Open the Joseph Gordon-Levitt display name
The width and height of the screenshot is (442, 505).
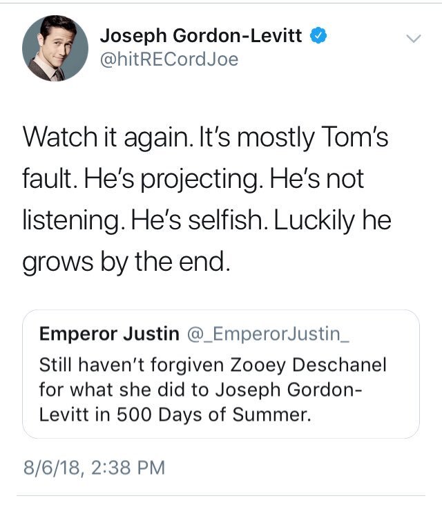coord(201,36)
